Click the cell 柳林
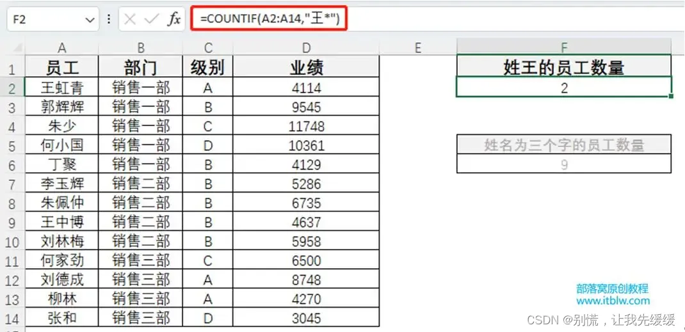 click(62, 299)
